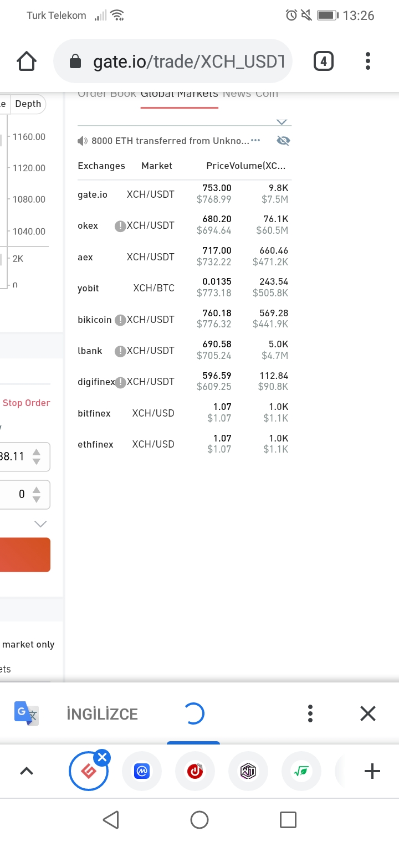Hide announcement with crossed-eye icon
Screen dimensions: 399x842
(x=283, y=141)
